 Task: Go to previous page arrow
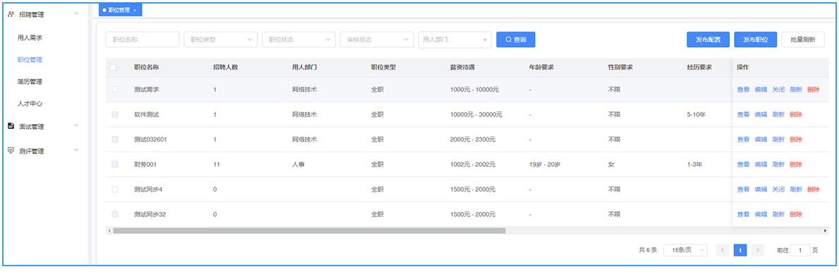(x=723, y=250)
